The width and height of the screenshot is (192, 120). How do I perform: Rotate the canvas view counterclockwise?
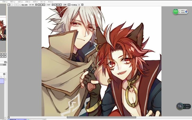tap(55, 5)
